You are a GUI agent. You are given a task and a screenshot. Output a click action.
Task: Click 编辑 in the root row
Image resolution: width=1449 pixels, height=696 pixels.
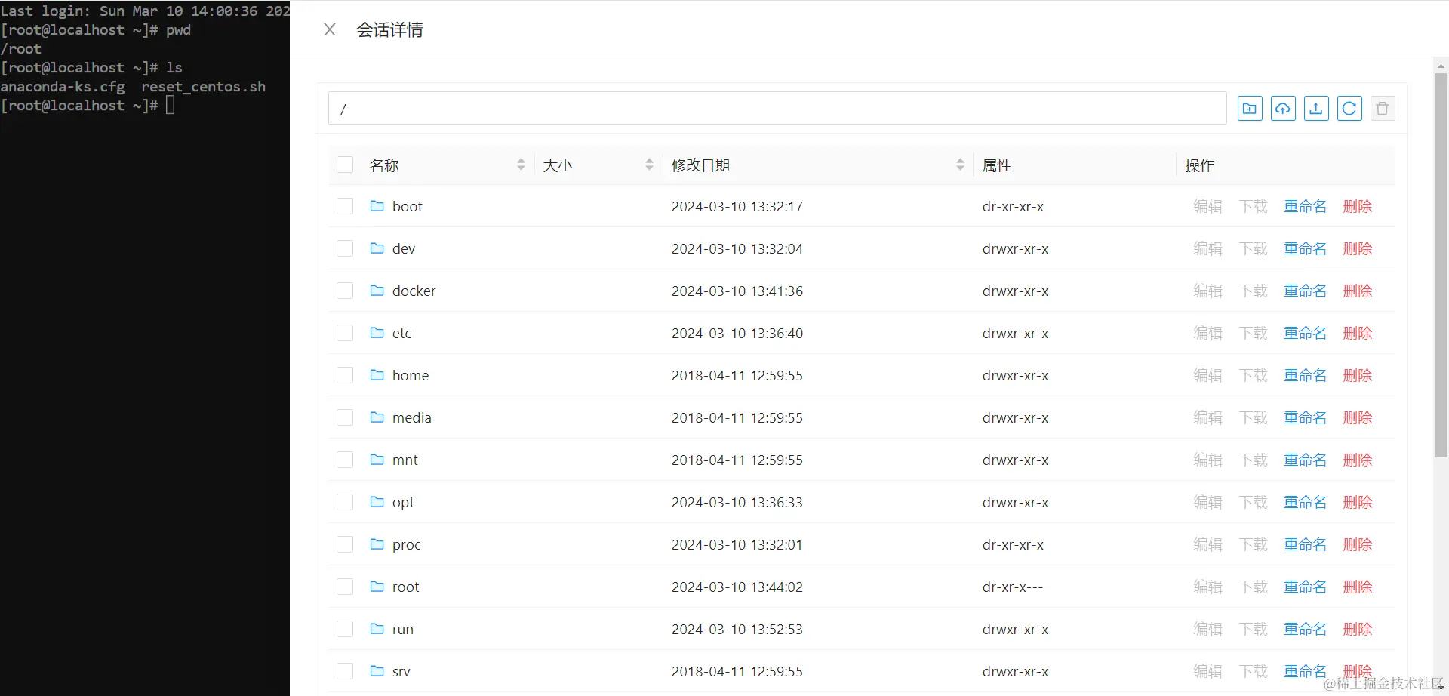tap(1208, 587)
